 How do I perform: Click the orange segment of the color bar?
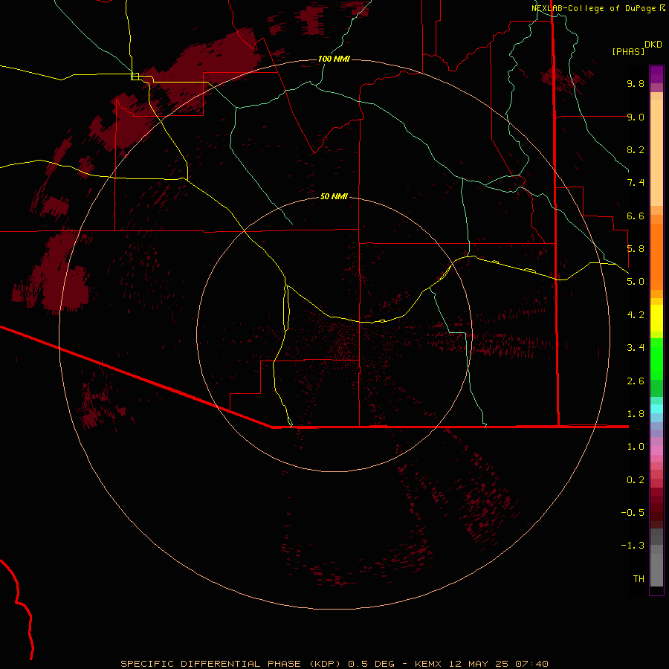(656, 257)
